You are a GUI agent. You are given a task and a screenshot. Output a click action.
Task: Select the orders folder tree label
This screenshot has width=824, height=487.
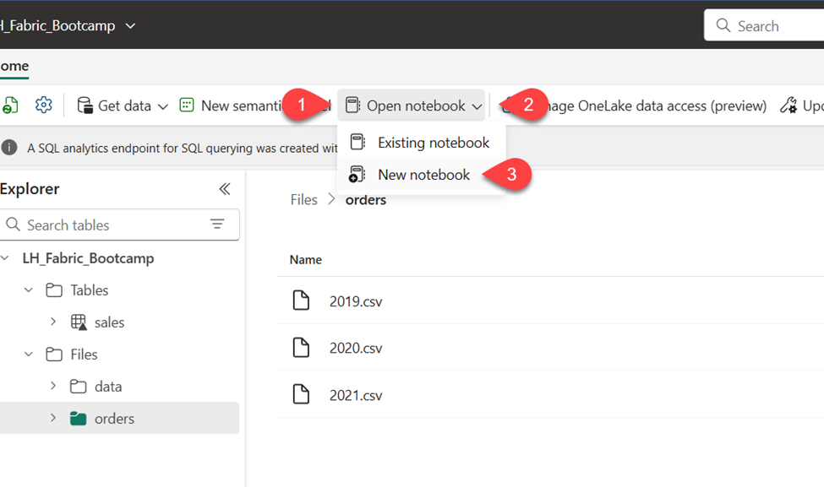114,419
